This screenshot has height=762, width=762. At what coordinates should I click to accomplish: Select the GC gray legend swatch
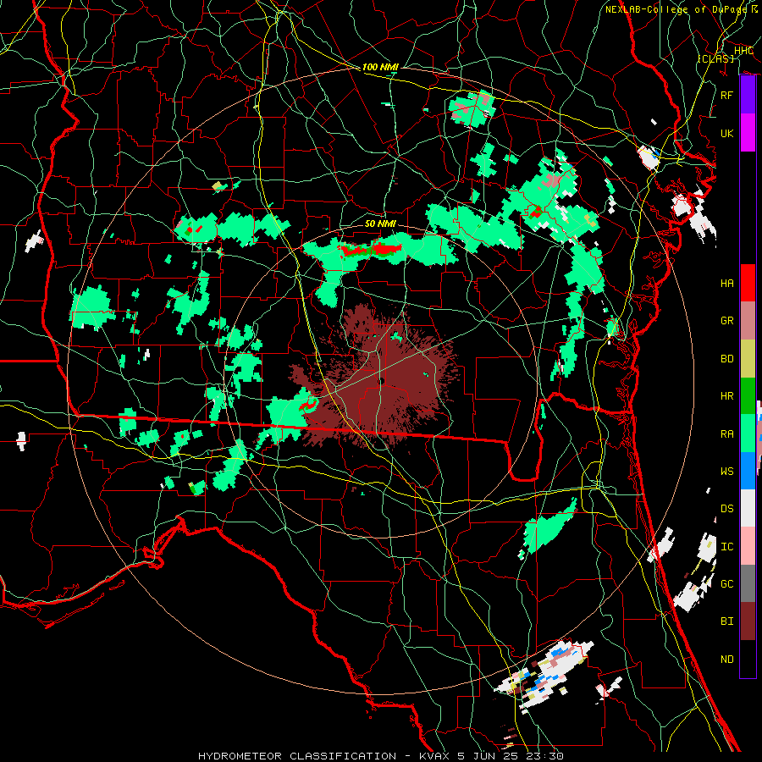click(748, 583)
